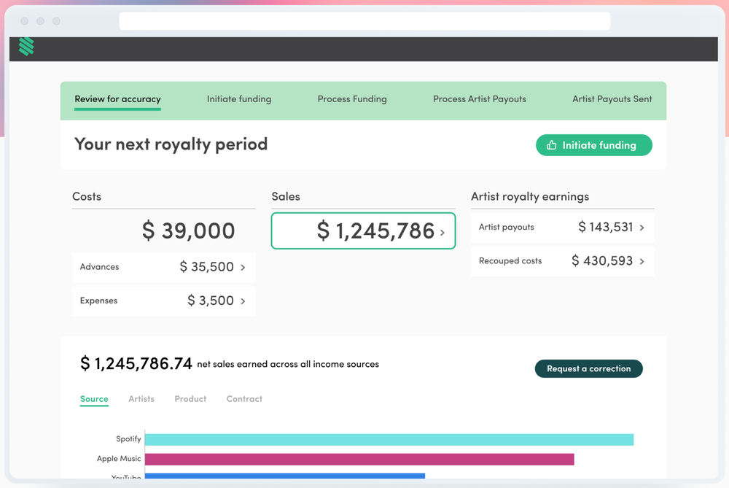Expand the Recouped costs chevron
Viewport: 729px width, 488px height.
pyautogui.click(x=642, y=261)
